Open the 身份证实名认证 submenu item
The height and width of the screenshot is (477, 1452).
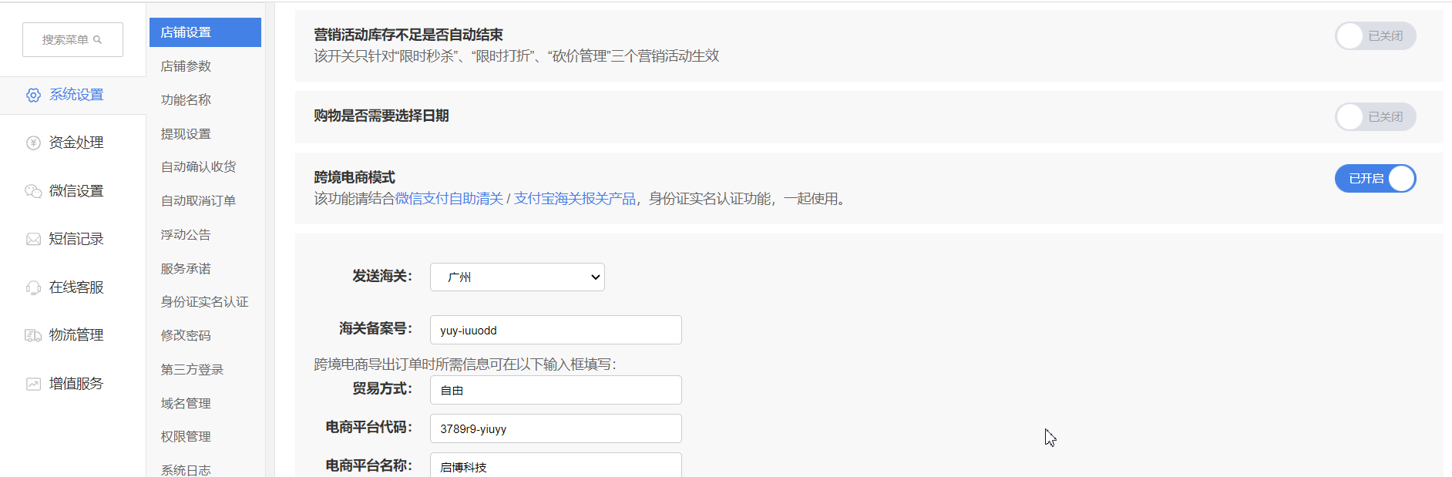(x=204, y=302)
